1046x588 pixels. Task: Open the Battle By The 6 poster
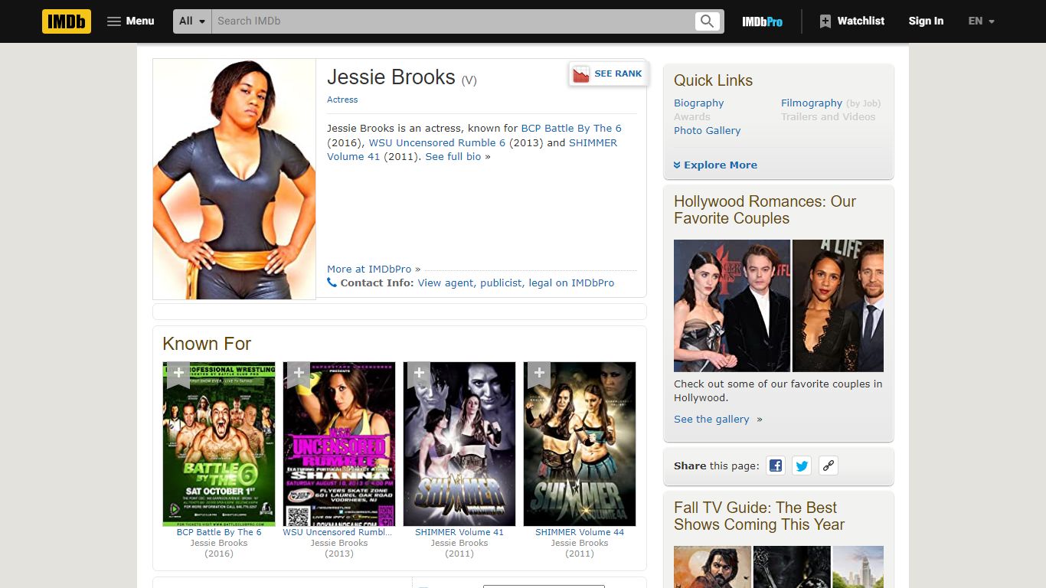[219, 444]
